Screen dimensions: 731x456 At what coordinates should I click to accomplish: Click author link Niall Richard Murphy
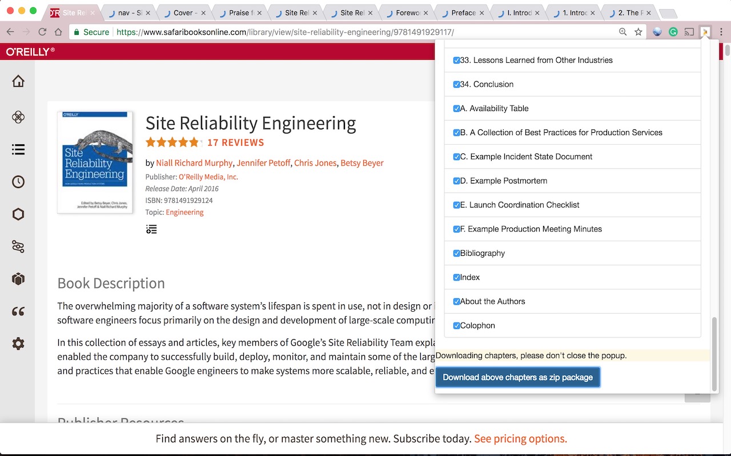pyautogui.click(x=194, y=163)
